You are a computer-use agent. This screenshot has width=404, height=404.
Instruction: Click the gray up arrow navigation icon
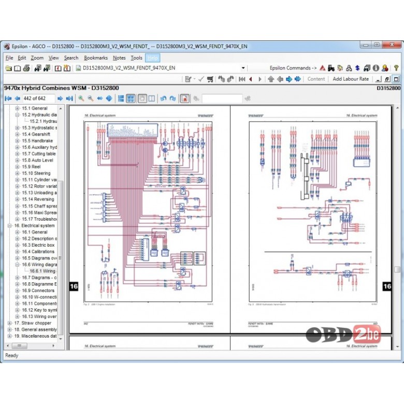[271, 79]
